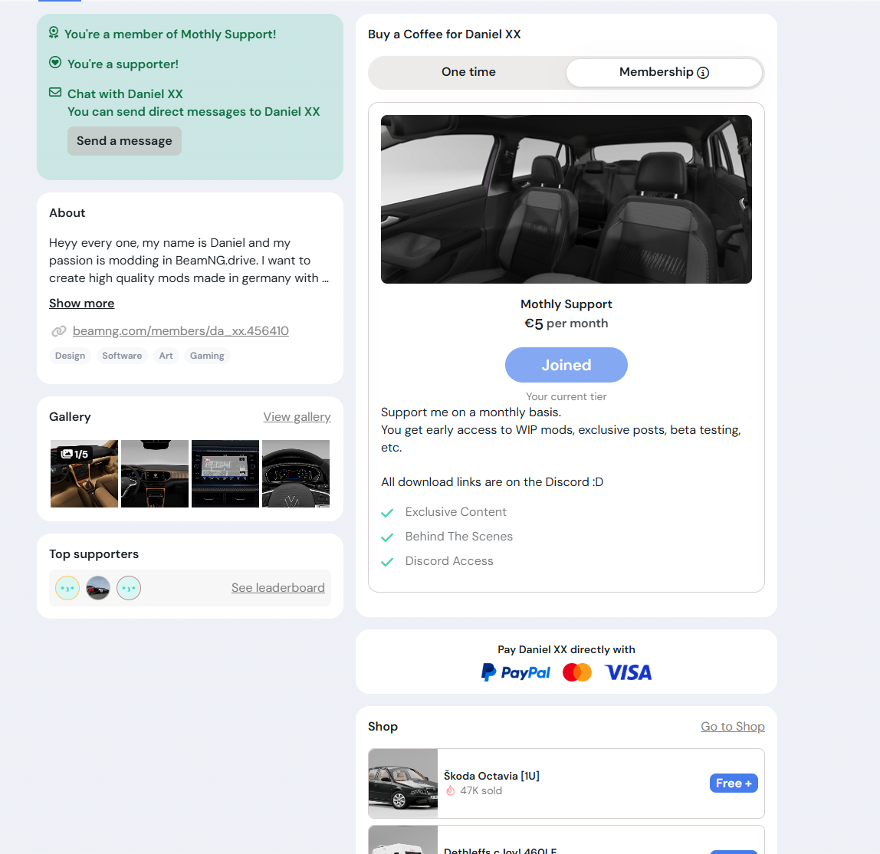Click the Design tag
This screenshot has height=854, width=880.
71,356
